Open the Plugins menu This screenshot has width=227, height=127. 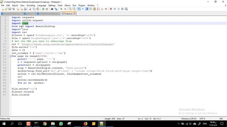(x=82, y=5)
